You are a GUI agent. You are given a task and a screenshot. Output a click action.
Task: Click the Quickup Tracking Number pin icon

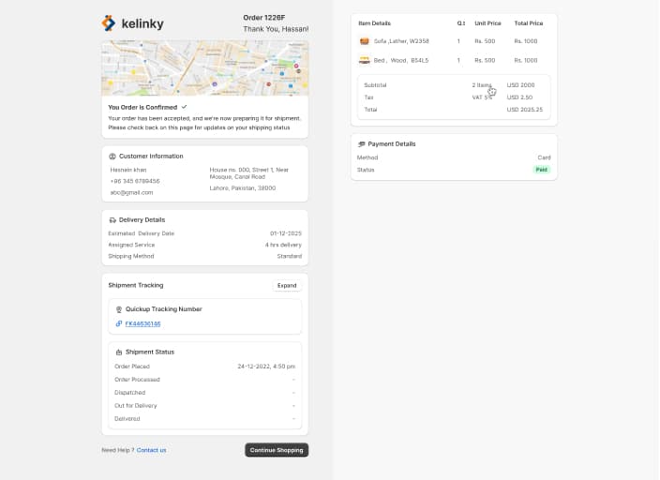click(119, 309)
